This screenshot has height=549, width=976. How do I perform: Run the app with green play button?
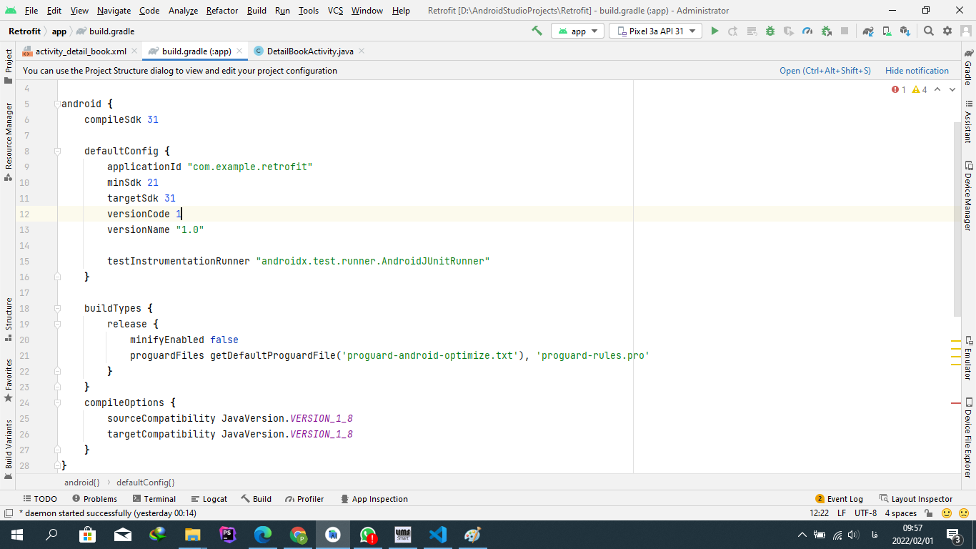click(714, 31)
